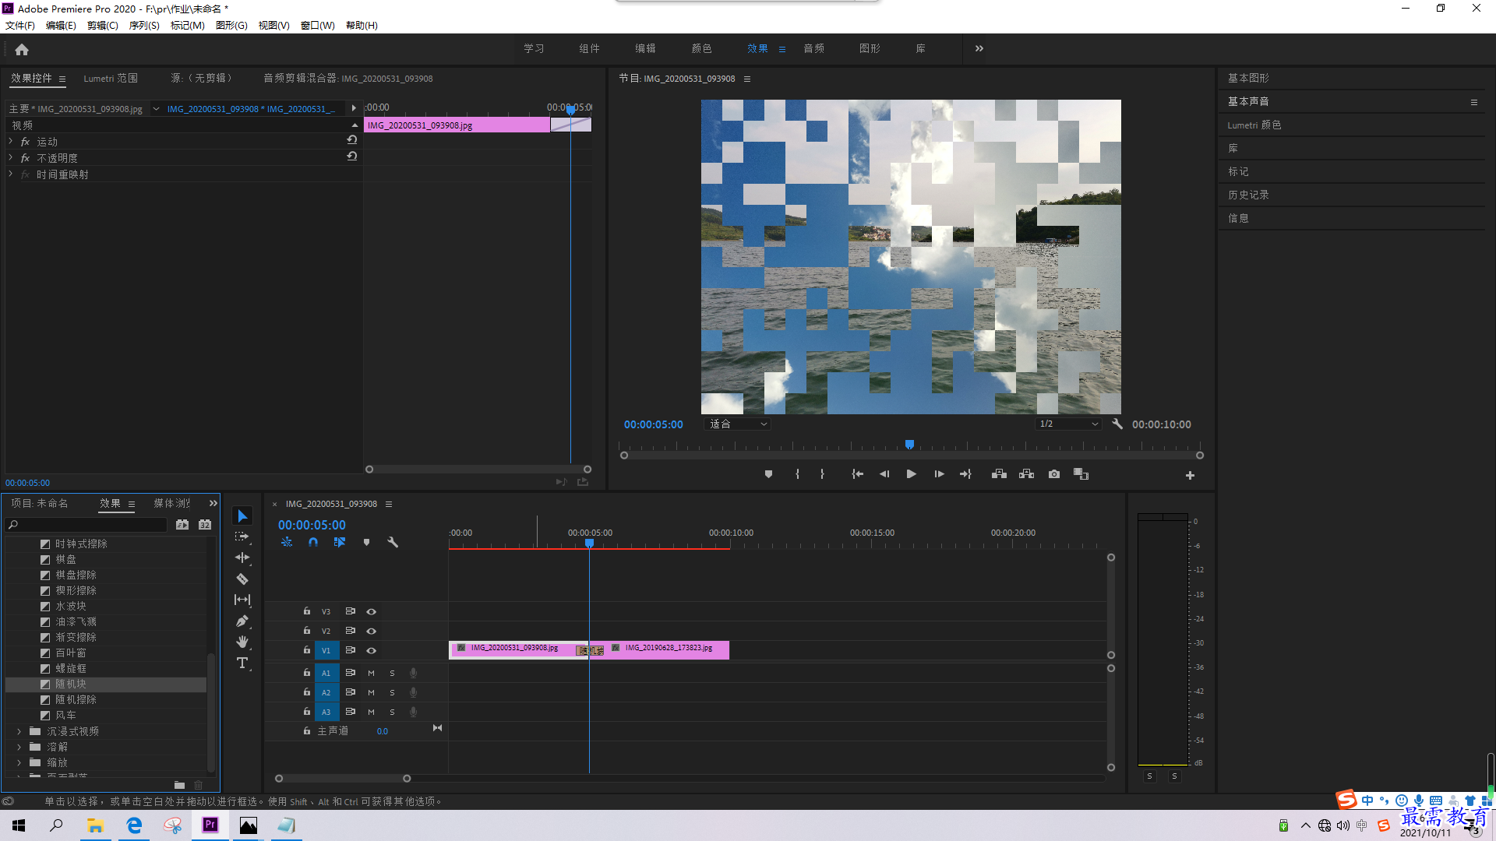Viewport: 1496px width, 841px height.
Task: Add marker in timeline header
Action: tap(366, 542)
